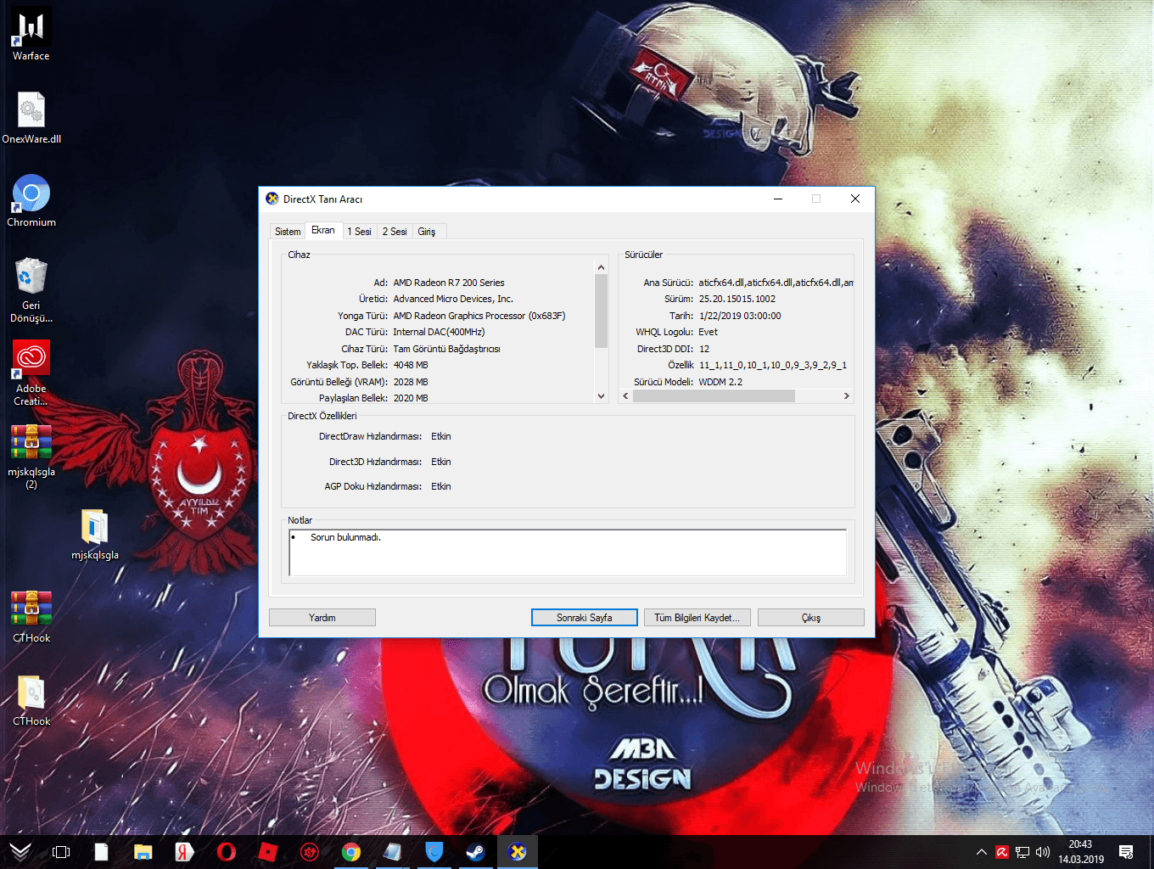The image size is (1154, 869).
Task: Click the driver version 25.20.15015.1002
Action: [737, 299]
